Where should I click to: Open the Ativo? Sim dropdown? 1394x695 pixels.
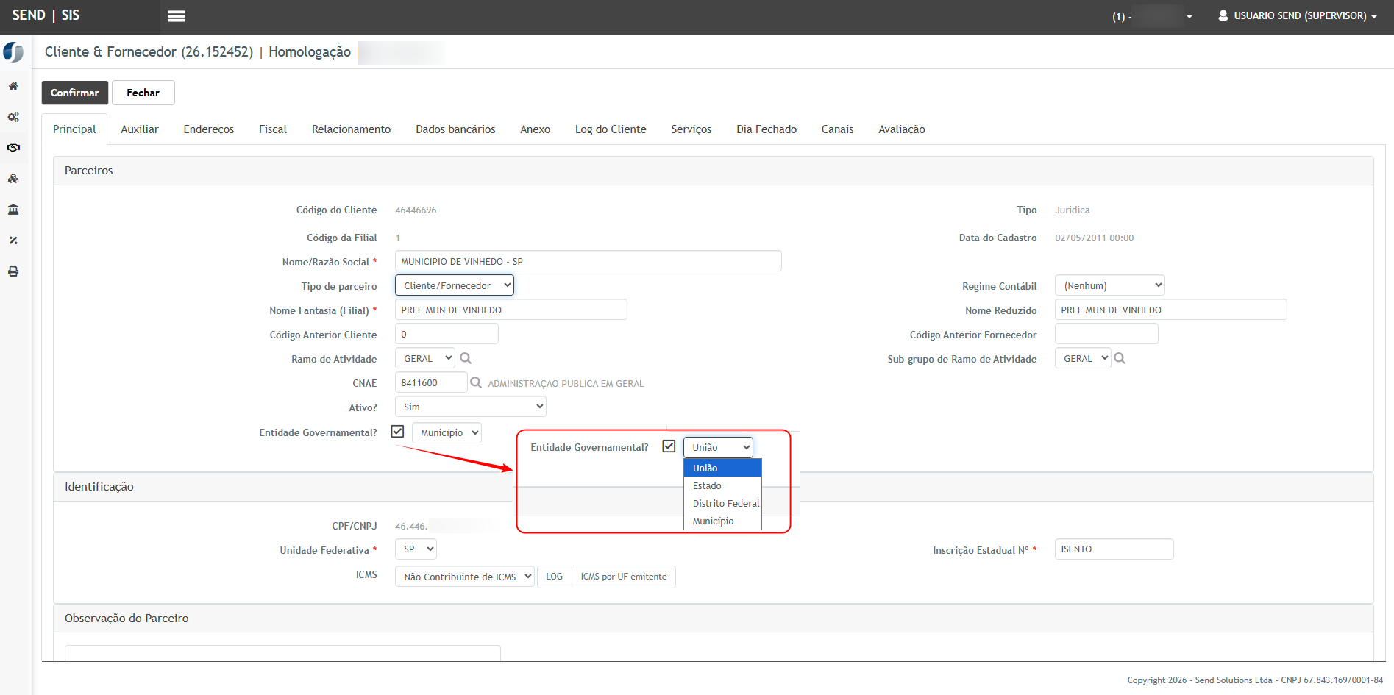click(471, 407)
